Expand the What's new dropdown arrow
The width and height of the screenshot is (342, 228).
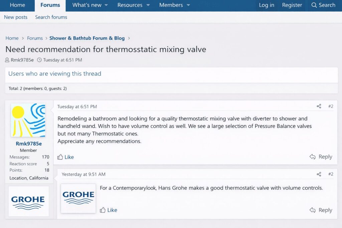point(106,5)
